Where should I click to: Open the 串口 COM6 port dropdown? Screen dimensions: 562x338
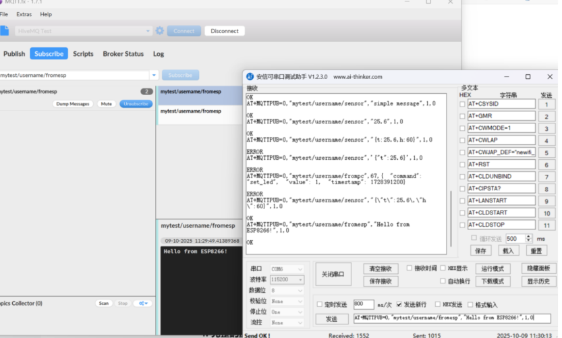tap(287, 269)
